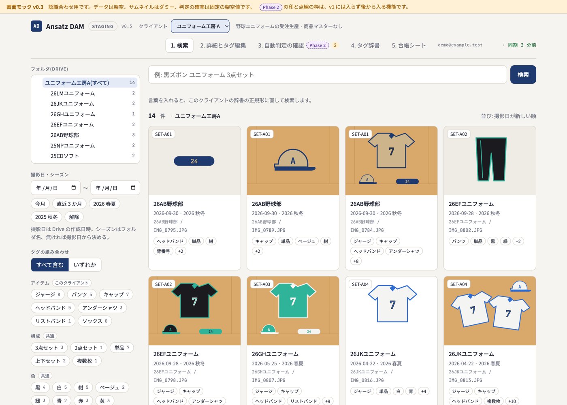Screen dimensions: 567x405
Task: Choose the 2026 春夏 season preset
Action: point(104,204)
